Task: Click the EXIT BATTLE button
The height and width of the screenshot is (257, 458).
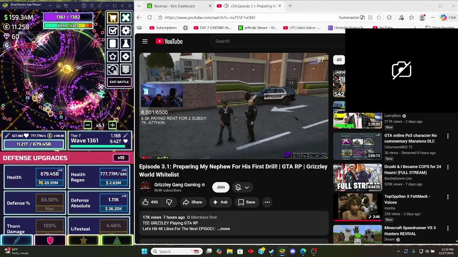Action: (119, 82)
